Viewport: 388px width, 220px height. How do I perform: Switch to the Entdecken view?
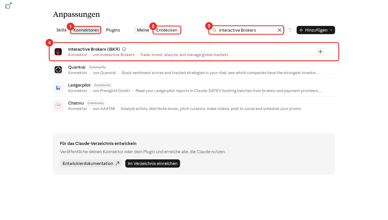pos(167,30)
